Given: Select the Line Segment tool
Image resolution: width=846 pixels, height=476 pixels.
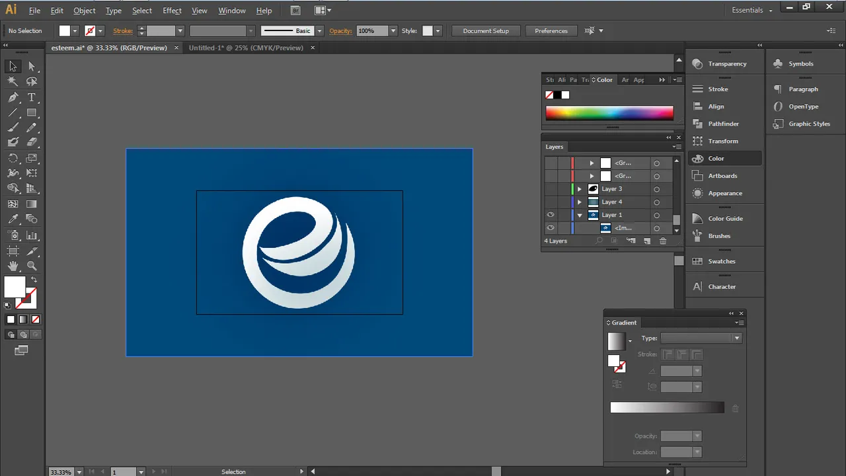Looking at the screenshot, I should pos(13,112).
